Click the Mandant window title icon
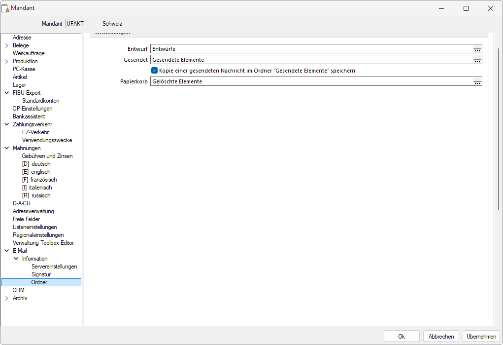 (6, 8)
